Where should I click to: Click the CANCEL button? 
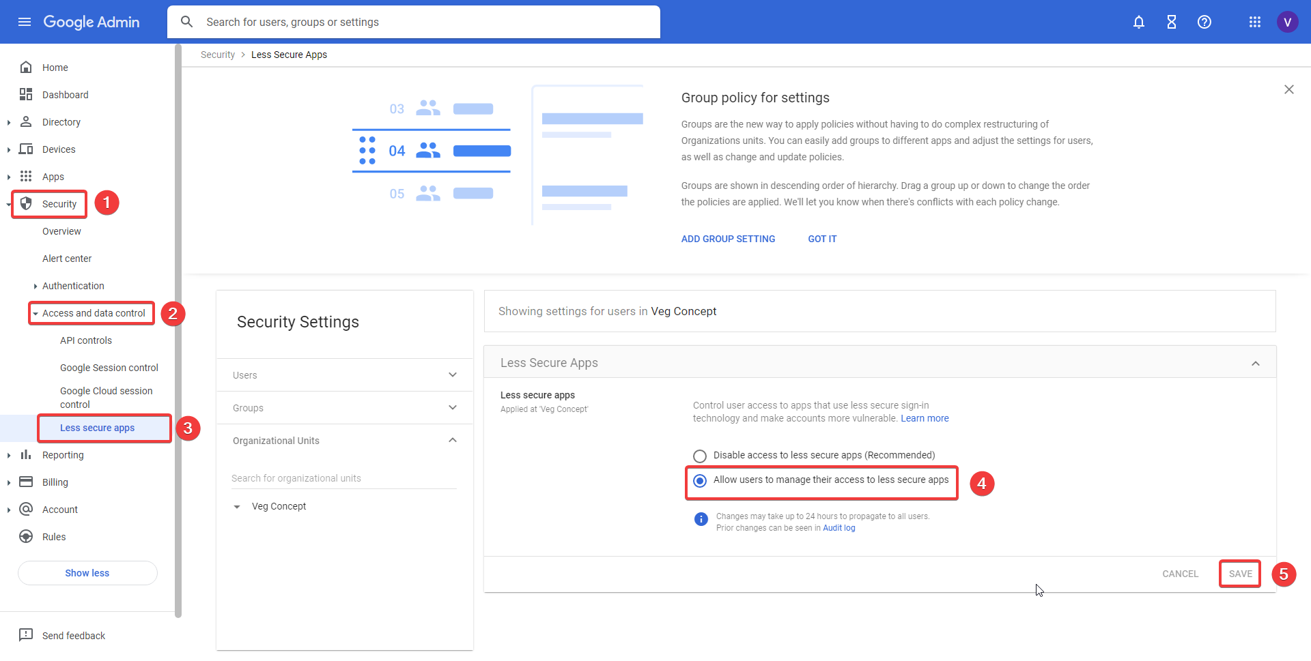point(1180,574)
